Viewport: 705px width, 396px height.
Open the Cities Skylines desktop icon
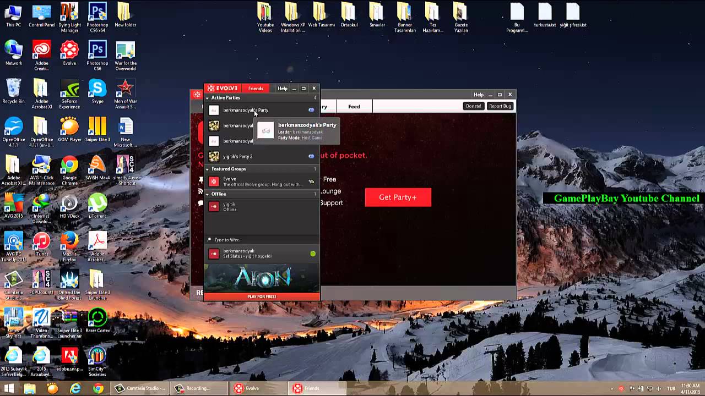pyautogui.click(x=13, y=323)
